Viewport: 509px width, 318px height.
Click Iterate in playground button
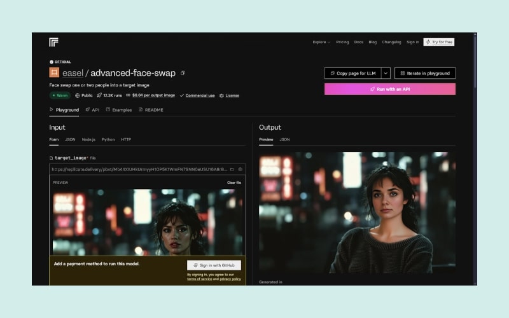coord(425,73)
